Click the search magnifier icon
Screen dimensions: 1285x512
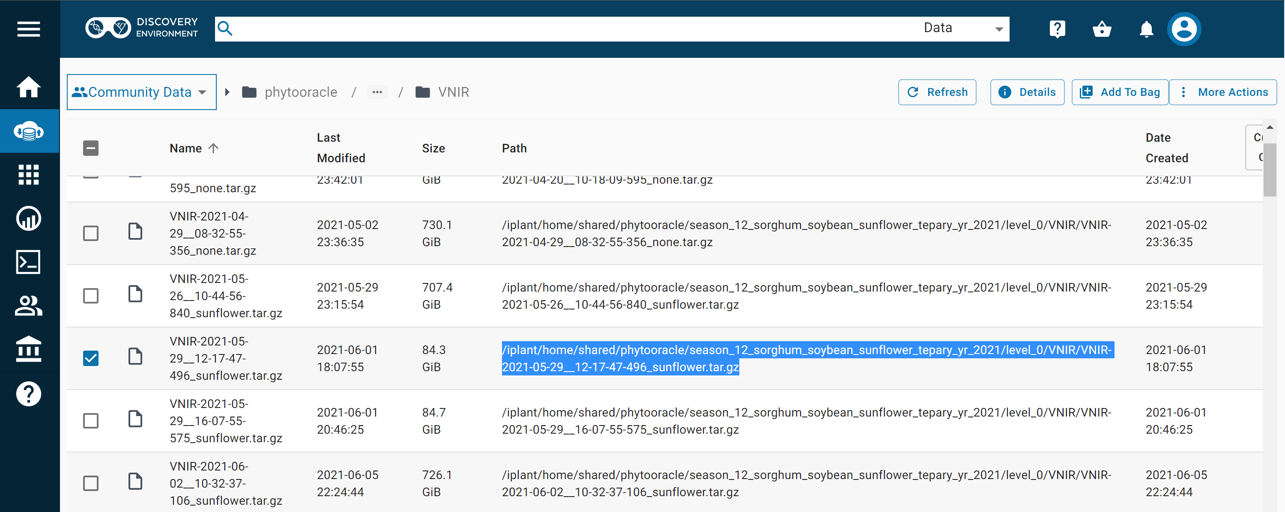[225, 28]
